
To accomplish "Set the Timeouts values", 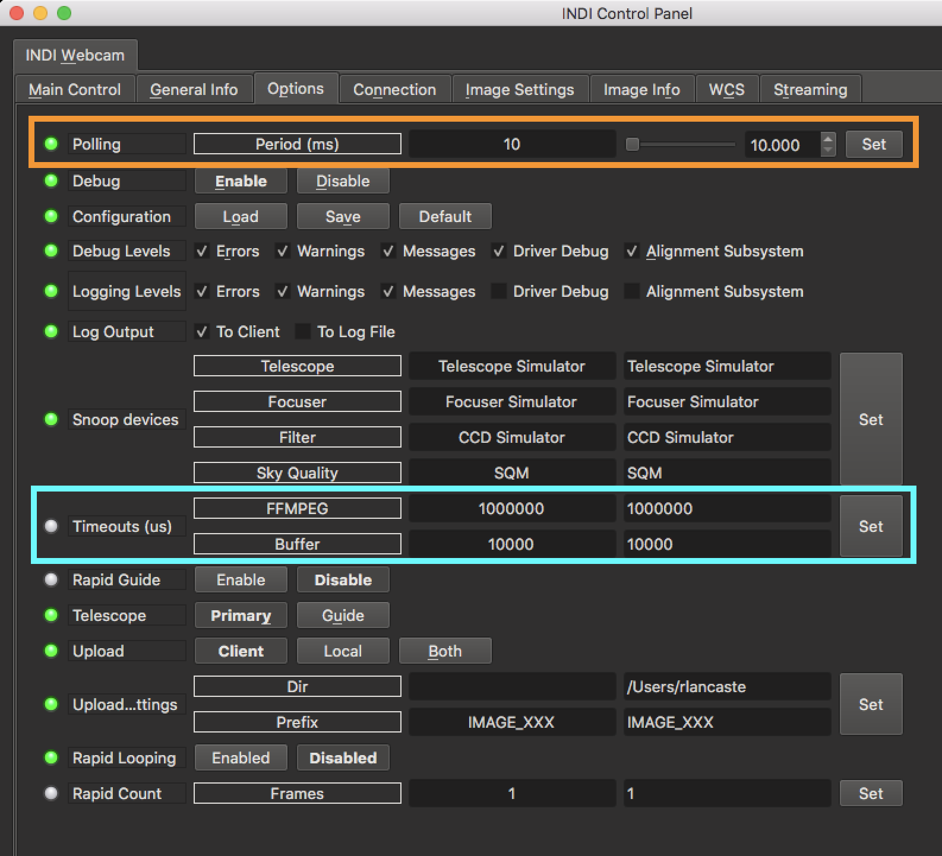I will tap(871, 527).
